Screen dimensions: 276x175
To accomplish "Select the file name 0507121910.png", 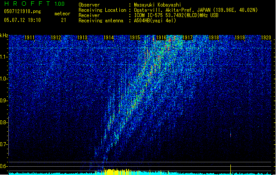I will click(22, 12).
